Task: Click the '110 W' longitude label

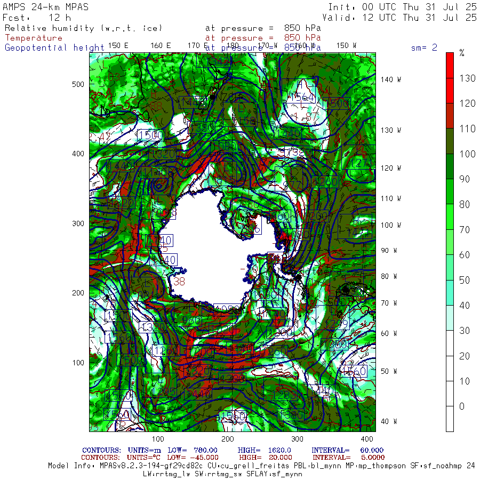Action: point(390,199)
